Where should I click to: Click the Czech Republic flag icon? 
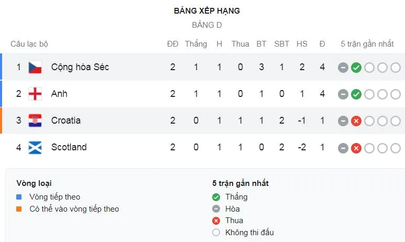click(35, 67)
